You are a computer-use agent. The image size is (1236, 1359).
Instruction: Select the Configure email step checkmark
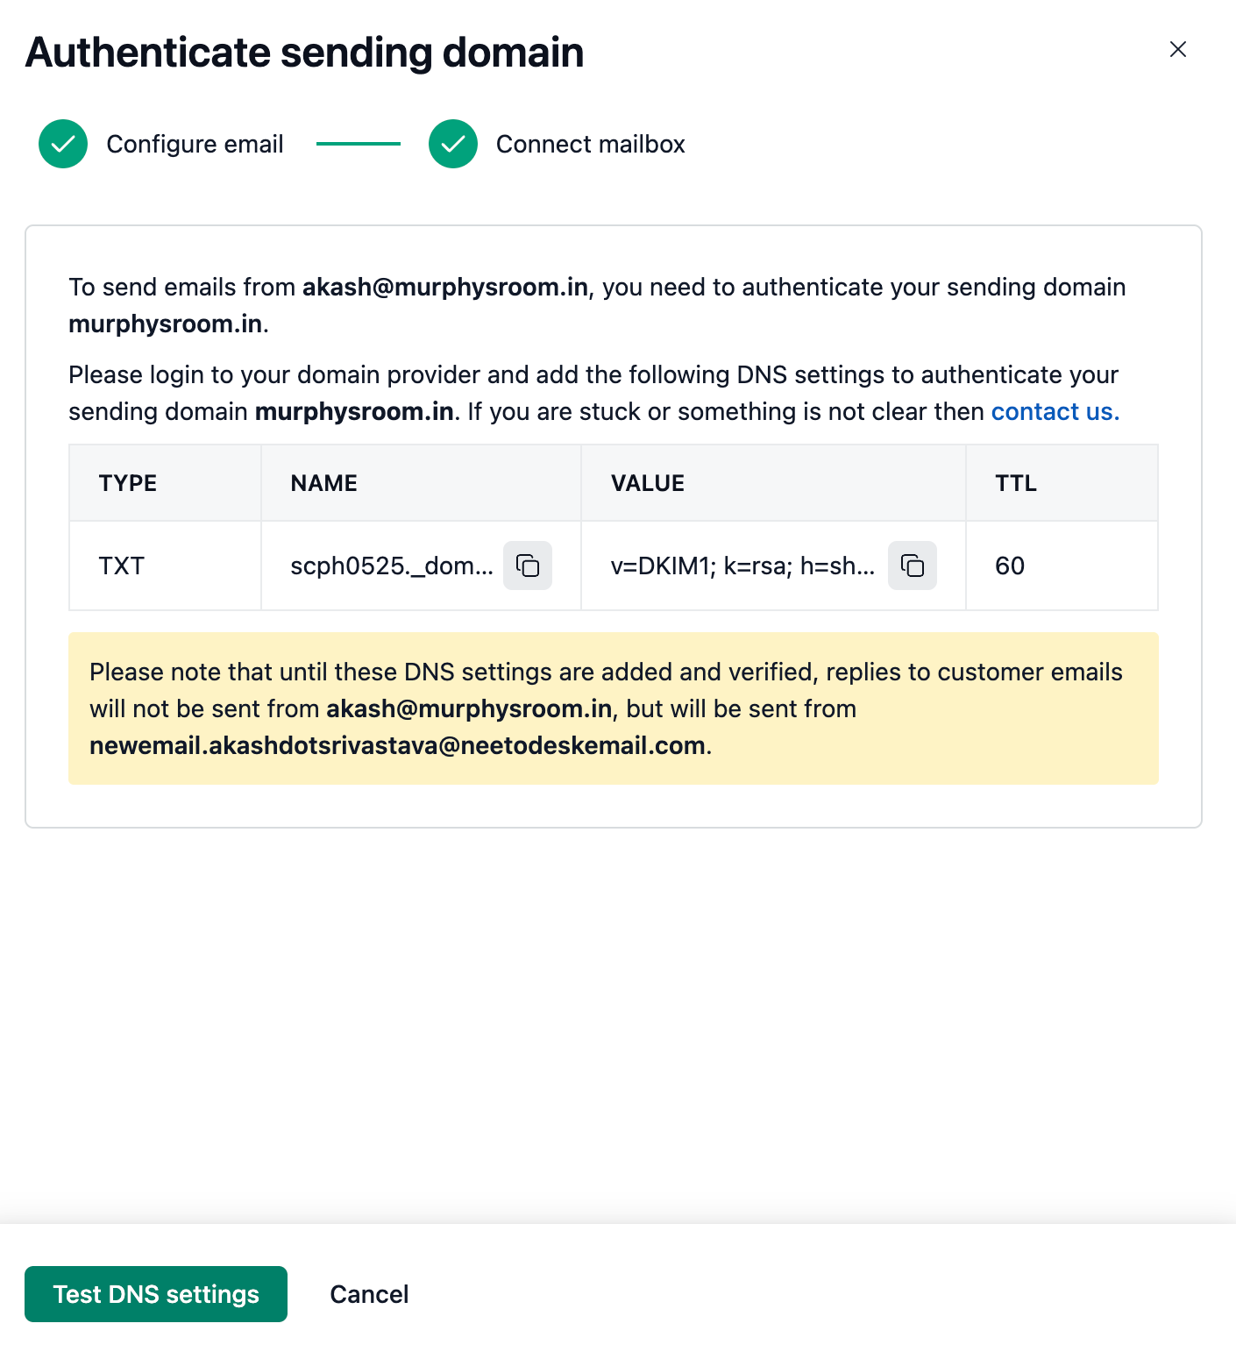pyautogui.click(x=63, y=144)
